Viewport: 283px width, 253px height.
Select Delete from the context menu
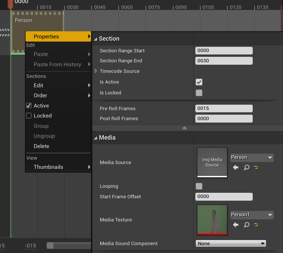41,146
